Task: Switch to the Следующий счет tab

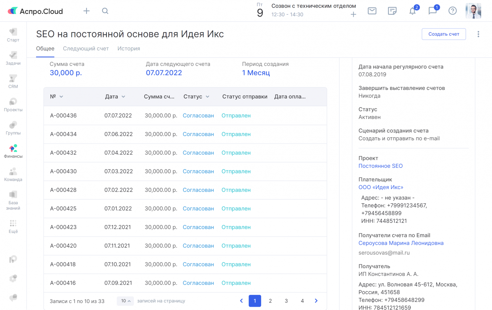Action: tap(86, 48)
